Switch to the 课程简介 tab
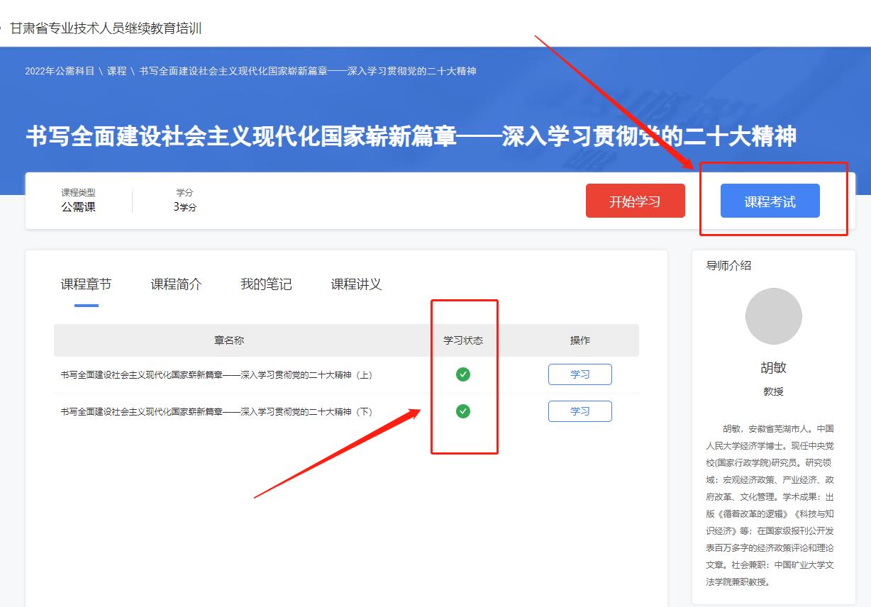 [176, 284]
